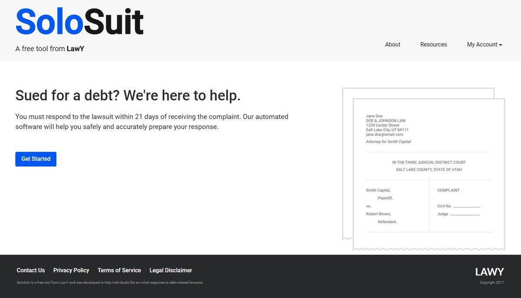This screenshot has height=298, width=521.
Task: Open the Legal Disclaimer link
Action: click(x=171, y=270)
